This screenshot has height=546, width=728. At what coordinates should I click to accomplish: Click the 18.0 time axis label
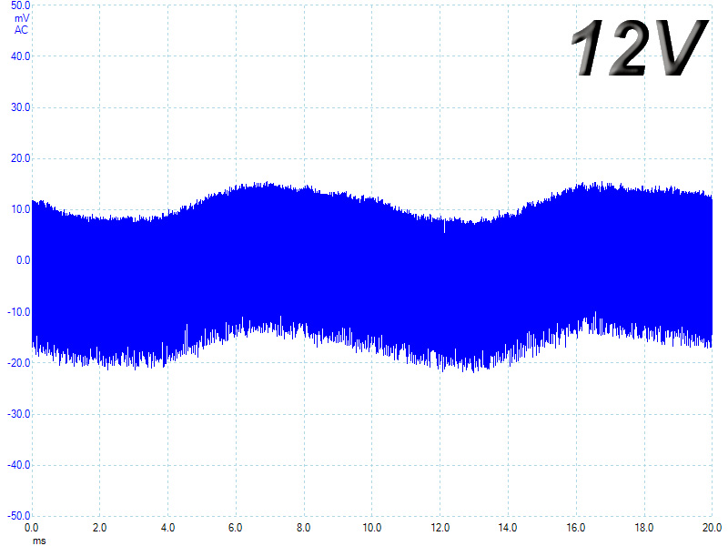tap(644, 528)
